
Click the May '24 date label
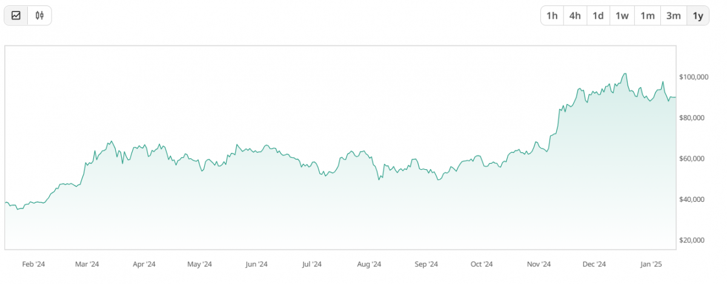199,264
